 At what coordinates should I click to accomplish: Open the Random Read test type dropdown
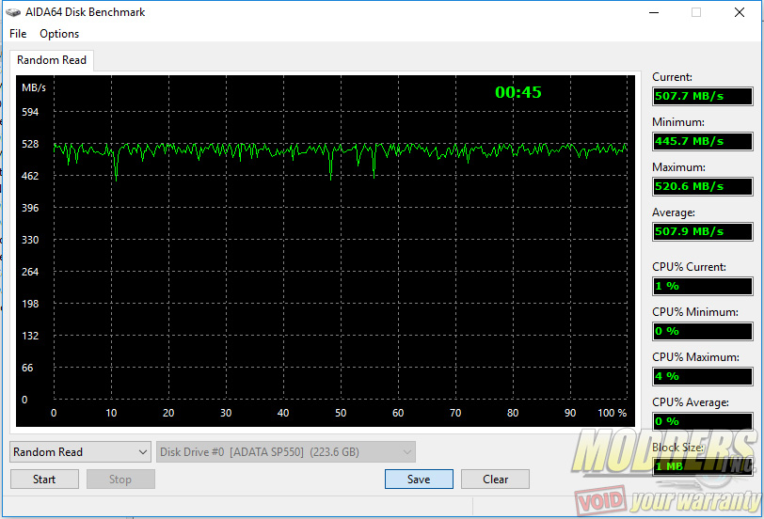(x=80, y=452)
